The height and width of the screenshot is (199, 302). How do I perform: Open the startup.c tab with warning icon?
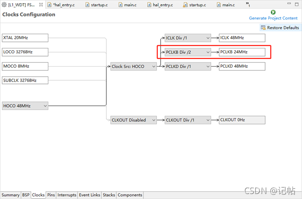[195, 5]
